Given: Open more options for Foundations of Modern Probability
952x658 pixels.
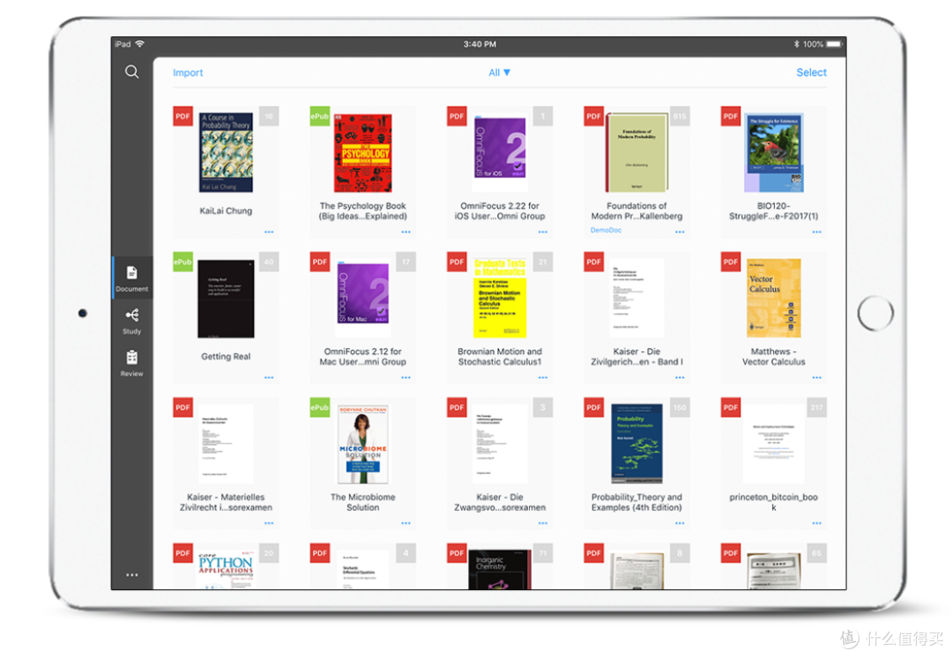Looking at the screenshot, I should (680, 233).
